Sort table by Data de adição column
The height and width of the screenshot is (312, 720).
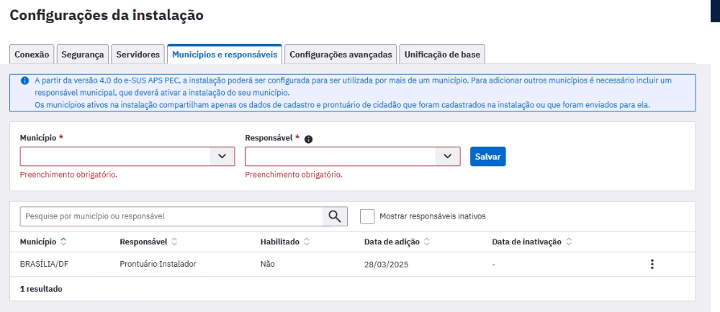pyautogui.click(x=397, y=242)
